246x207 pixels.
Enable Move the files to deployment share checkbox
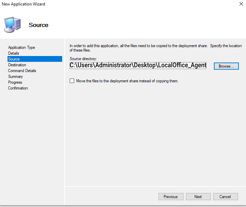[x=72, y=81]
